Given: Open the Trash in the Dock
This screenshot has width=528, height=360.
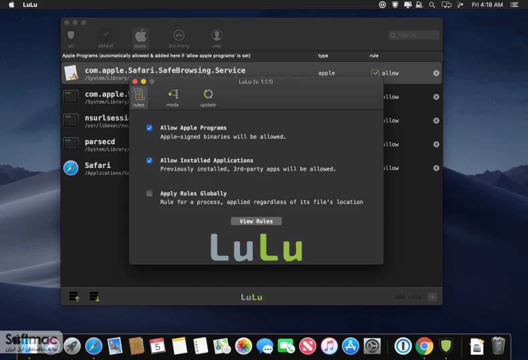Looking at the screenshot, I should pyautogui.click(x=498, y=346).
